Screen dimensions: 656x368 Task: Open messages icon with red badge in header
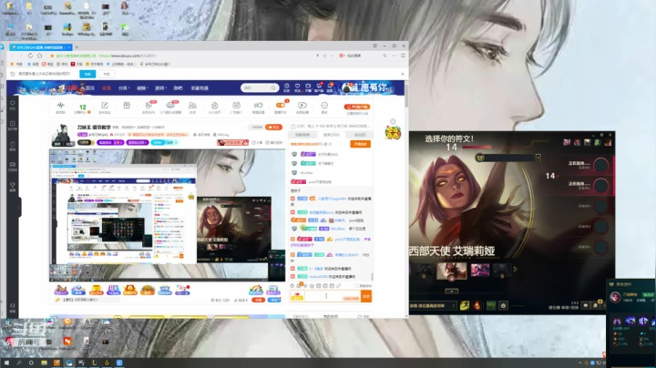(x=330, y=87)
